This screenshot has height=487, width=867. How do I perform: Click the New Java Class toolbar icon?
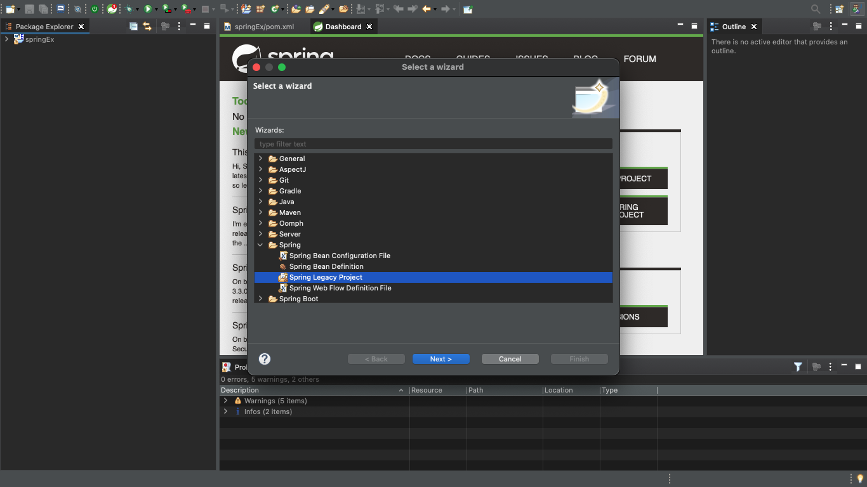point(275,9)
